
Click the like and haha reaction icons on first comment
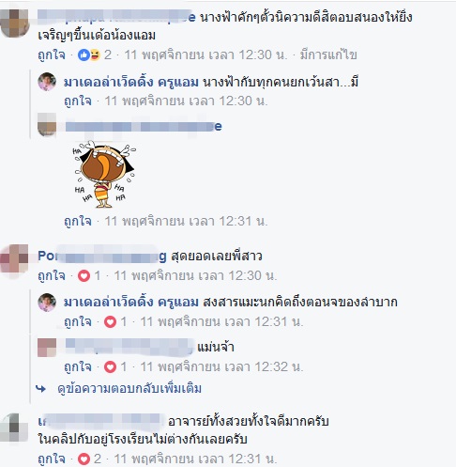point(89,55)
